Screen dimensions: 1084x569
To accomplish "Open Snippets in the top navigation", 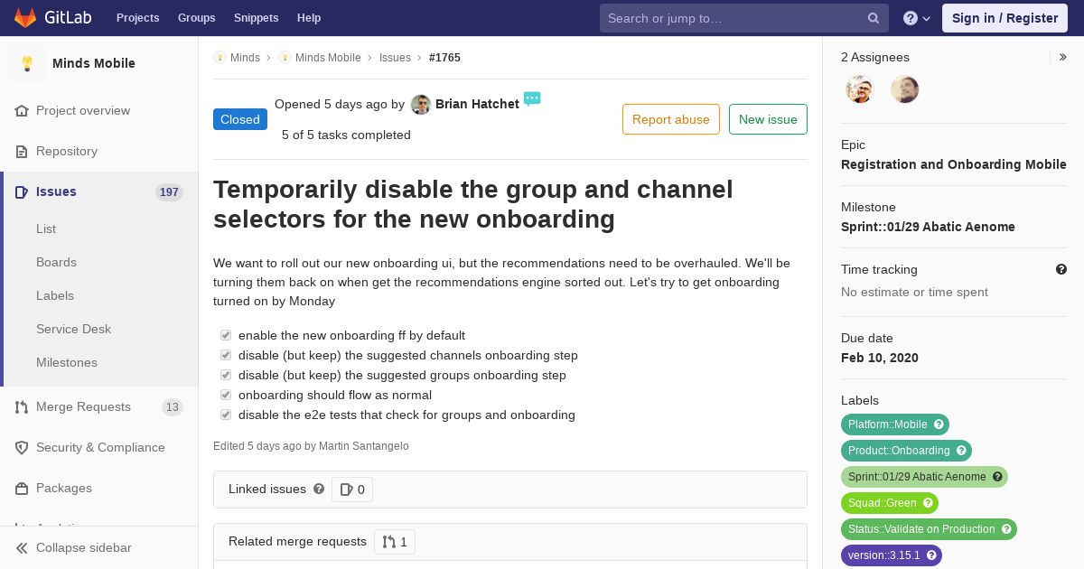I will pos(256,18).
